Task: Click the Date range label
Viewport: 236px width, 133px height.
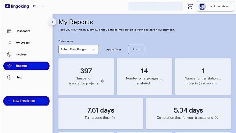Action: pyautogui.click(x=66, y=41)
